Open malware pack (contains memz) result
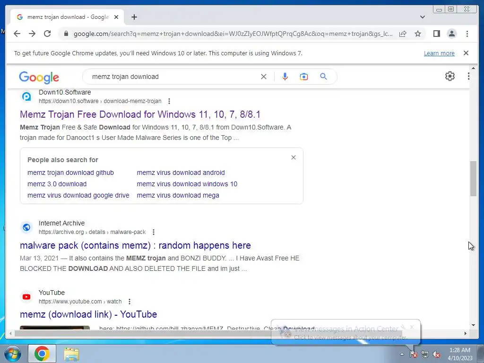 coord(135,245)
